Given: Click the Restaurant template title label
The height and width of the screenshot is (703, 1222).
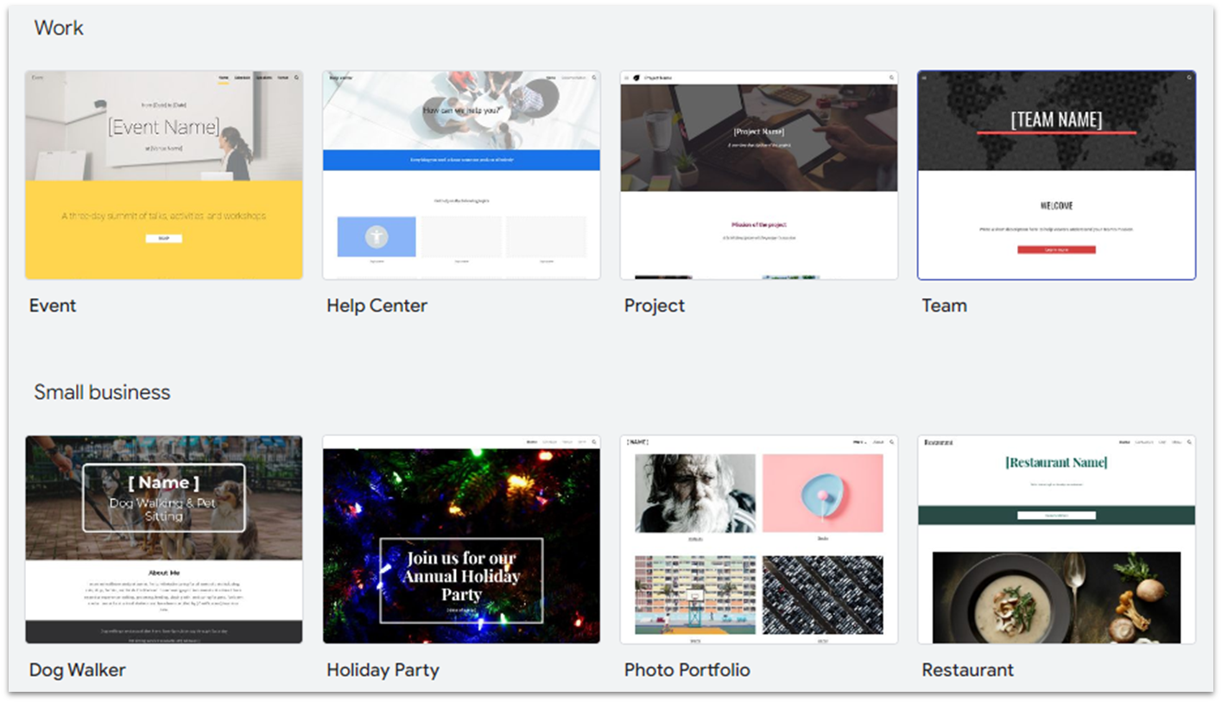Looking at the screenshot, I should 967,669.
